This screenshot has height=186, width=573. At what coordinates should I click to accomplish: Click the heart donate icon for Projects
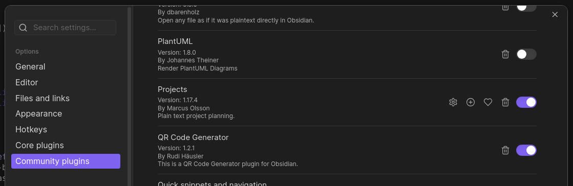click(x=488, y=102)
